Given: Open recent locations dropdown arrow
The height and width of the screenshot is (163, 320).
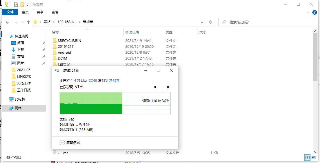Looking at the screenshot, I should click(22, 22).
